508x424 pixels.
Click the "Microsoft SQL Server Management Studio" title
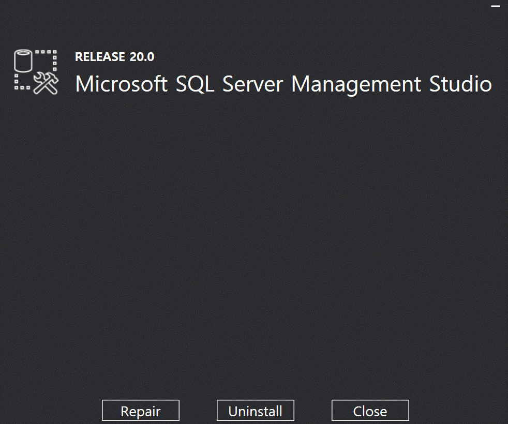click(x=283, y=84)
